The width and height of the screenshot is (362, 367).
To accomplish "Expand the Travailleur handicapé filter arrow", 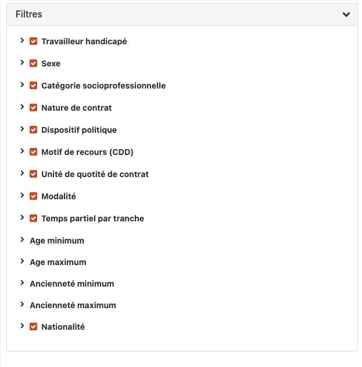I will click(x=22, y=41).
